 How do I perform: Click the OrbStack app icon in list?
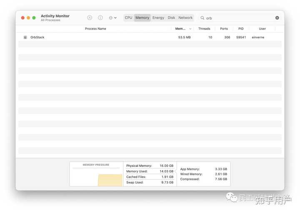25,37
